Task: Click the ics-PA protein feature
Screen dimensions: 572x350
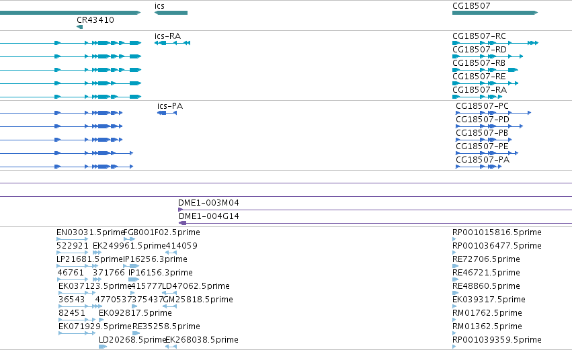Action: [167, 113]
